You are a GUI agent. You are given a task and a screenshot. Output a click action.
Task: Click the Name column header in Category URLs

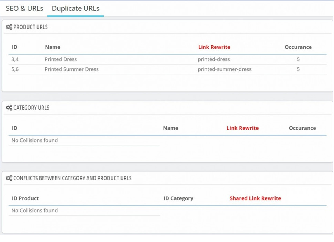[171, 128]
